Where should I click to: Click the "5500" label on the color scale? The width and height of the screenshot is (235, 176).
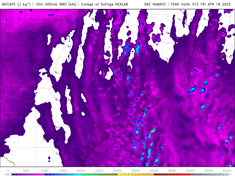209,171
